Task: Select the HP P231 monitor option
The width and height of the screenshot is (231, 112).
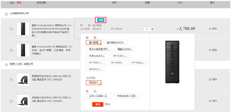Action: [x=96, y=69]
